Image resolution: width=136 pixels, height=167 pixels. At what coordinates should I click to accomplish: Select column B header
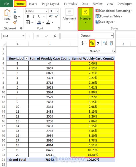50,44
